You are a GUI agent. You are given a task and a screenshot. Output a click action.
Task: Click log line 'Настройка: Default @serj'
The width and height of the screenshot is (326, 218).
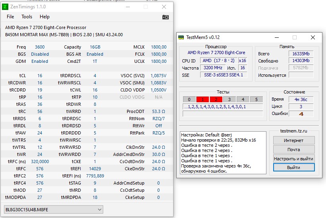[206, 135]
